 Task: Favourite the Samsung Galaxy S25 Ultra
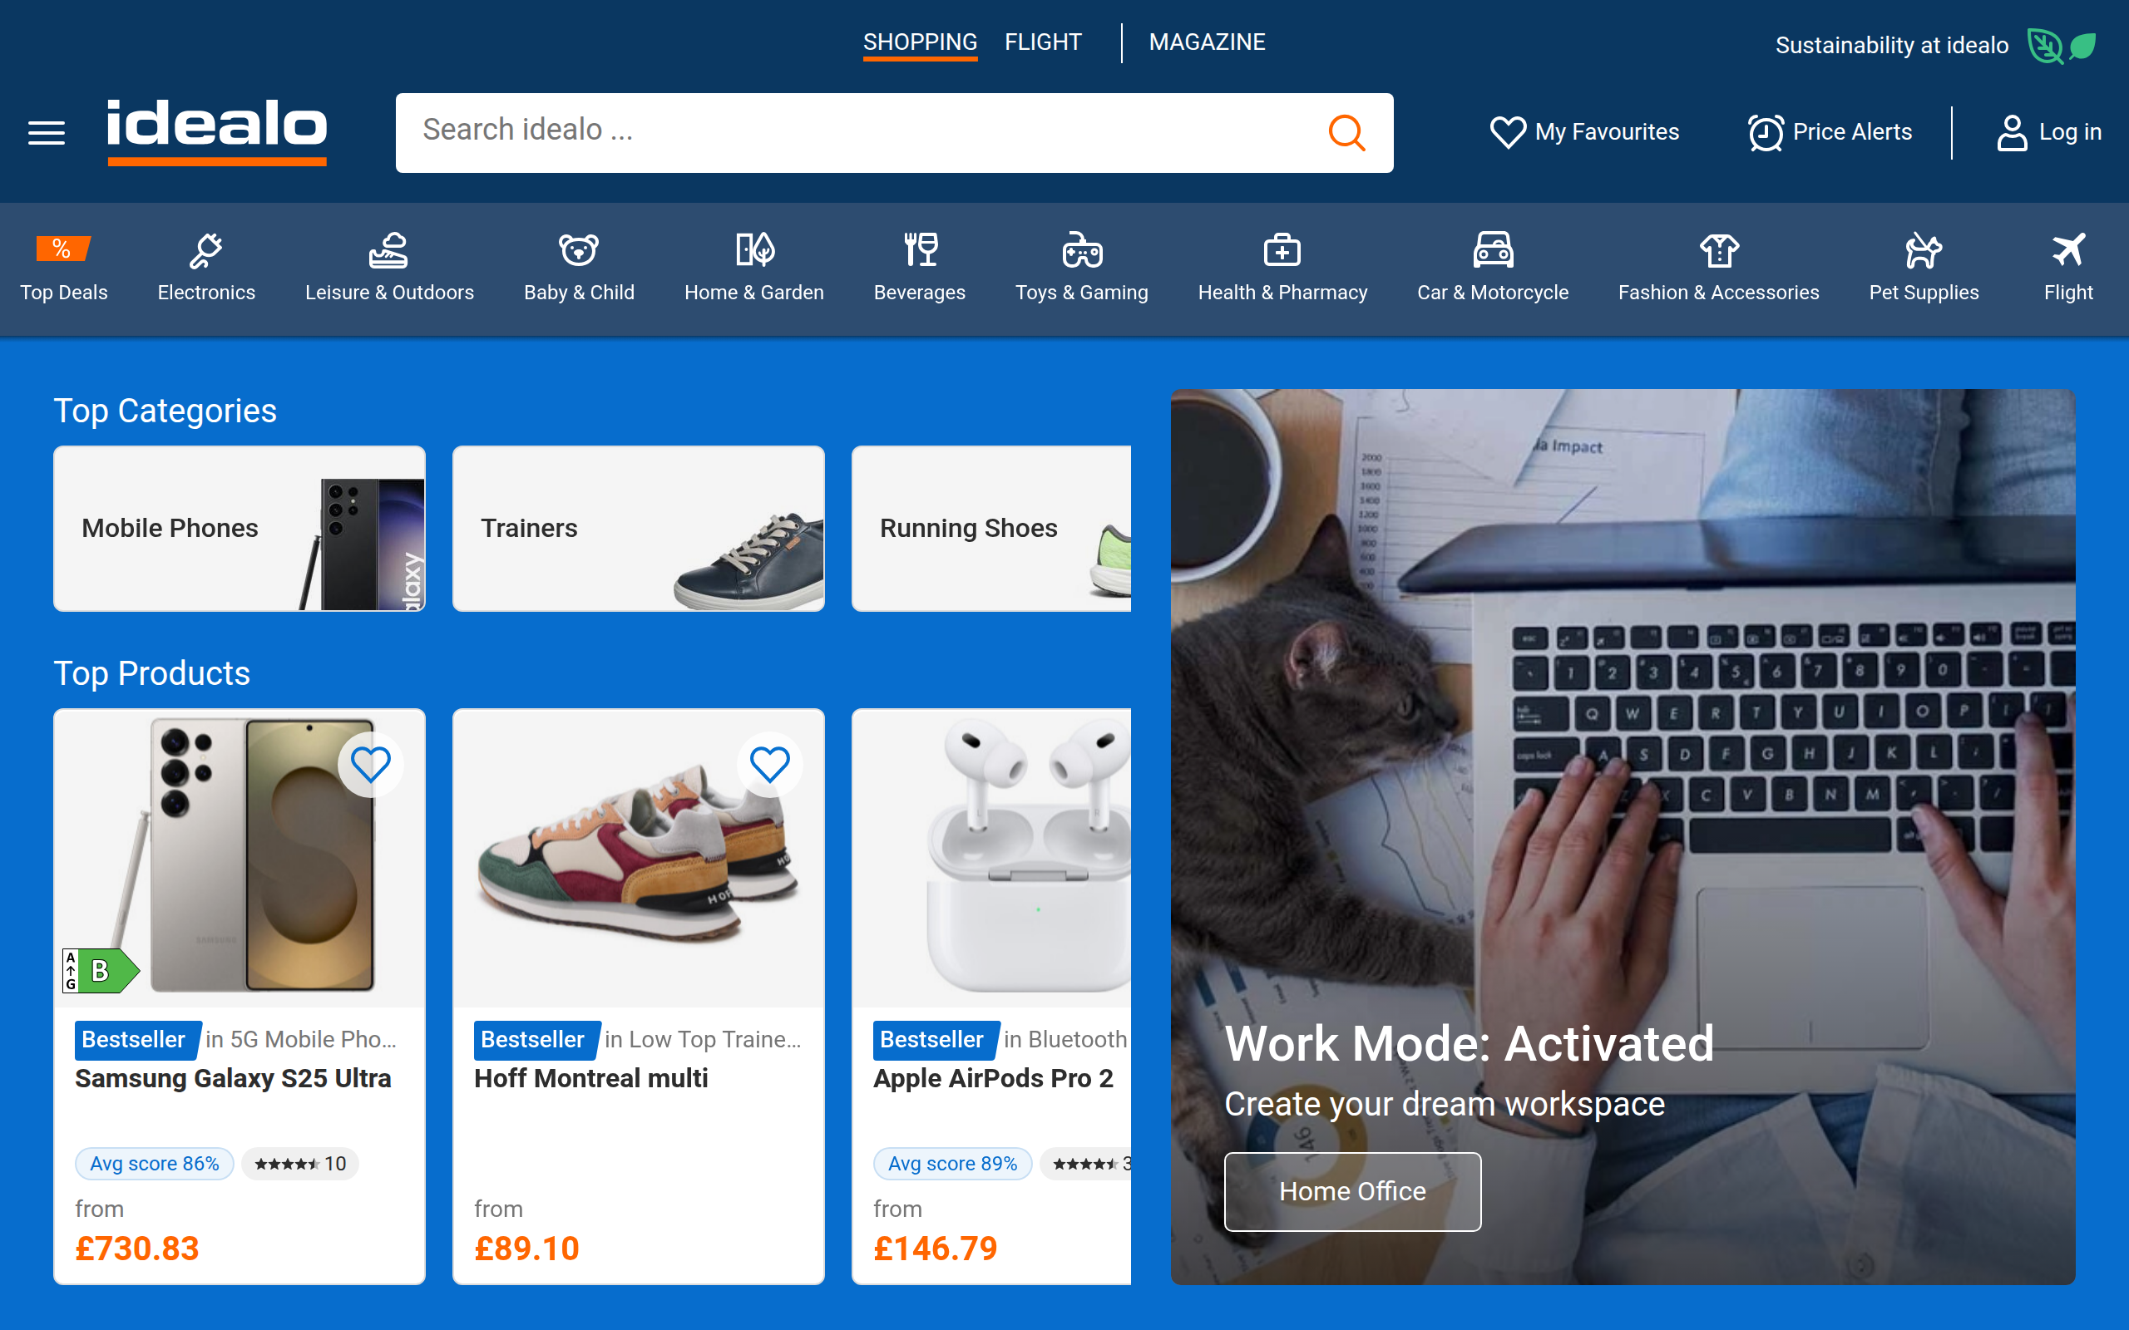(x=370, y=765)
